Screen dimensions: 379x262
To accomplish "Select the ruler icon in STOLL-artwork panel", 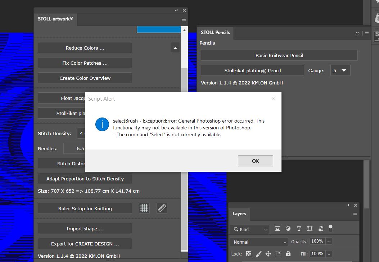I will (x=162, y=208).
